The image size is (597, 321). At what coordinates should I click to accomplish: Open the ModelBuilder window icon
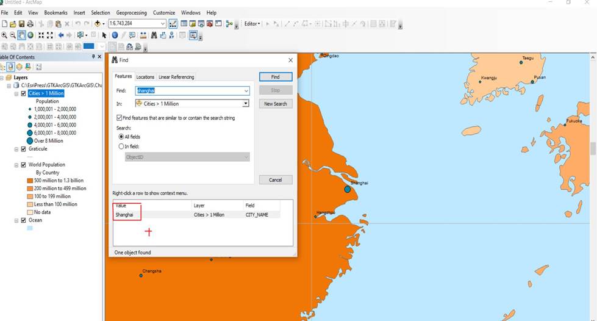[x=229, y=24]
